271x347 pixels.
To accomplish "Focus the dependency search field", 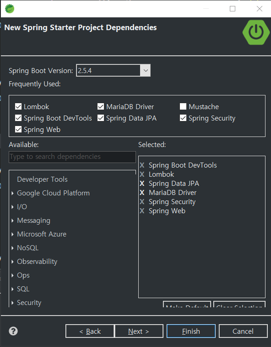I will (x=72, y=157).
